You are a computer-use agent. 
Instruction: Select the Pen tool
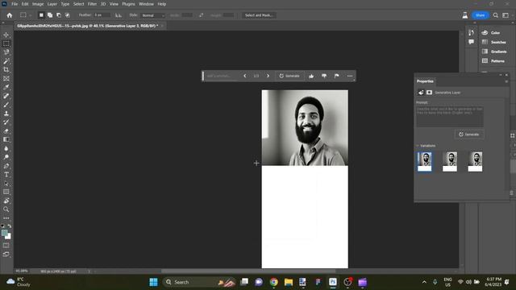[x=6, y=166]
